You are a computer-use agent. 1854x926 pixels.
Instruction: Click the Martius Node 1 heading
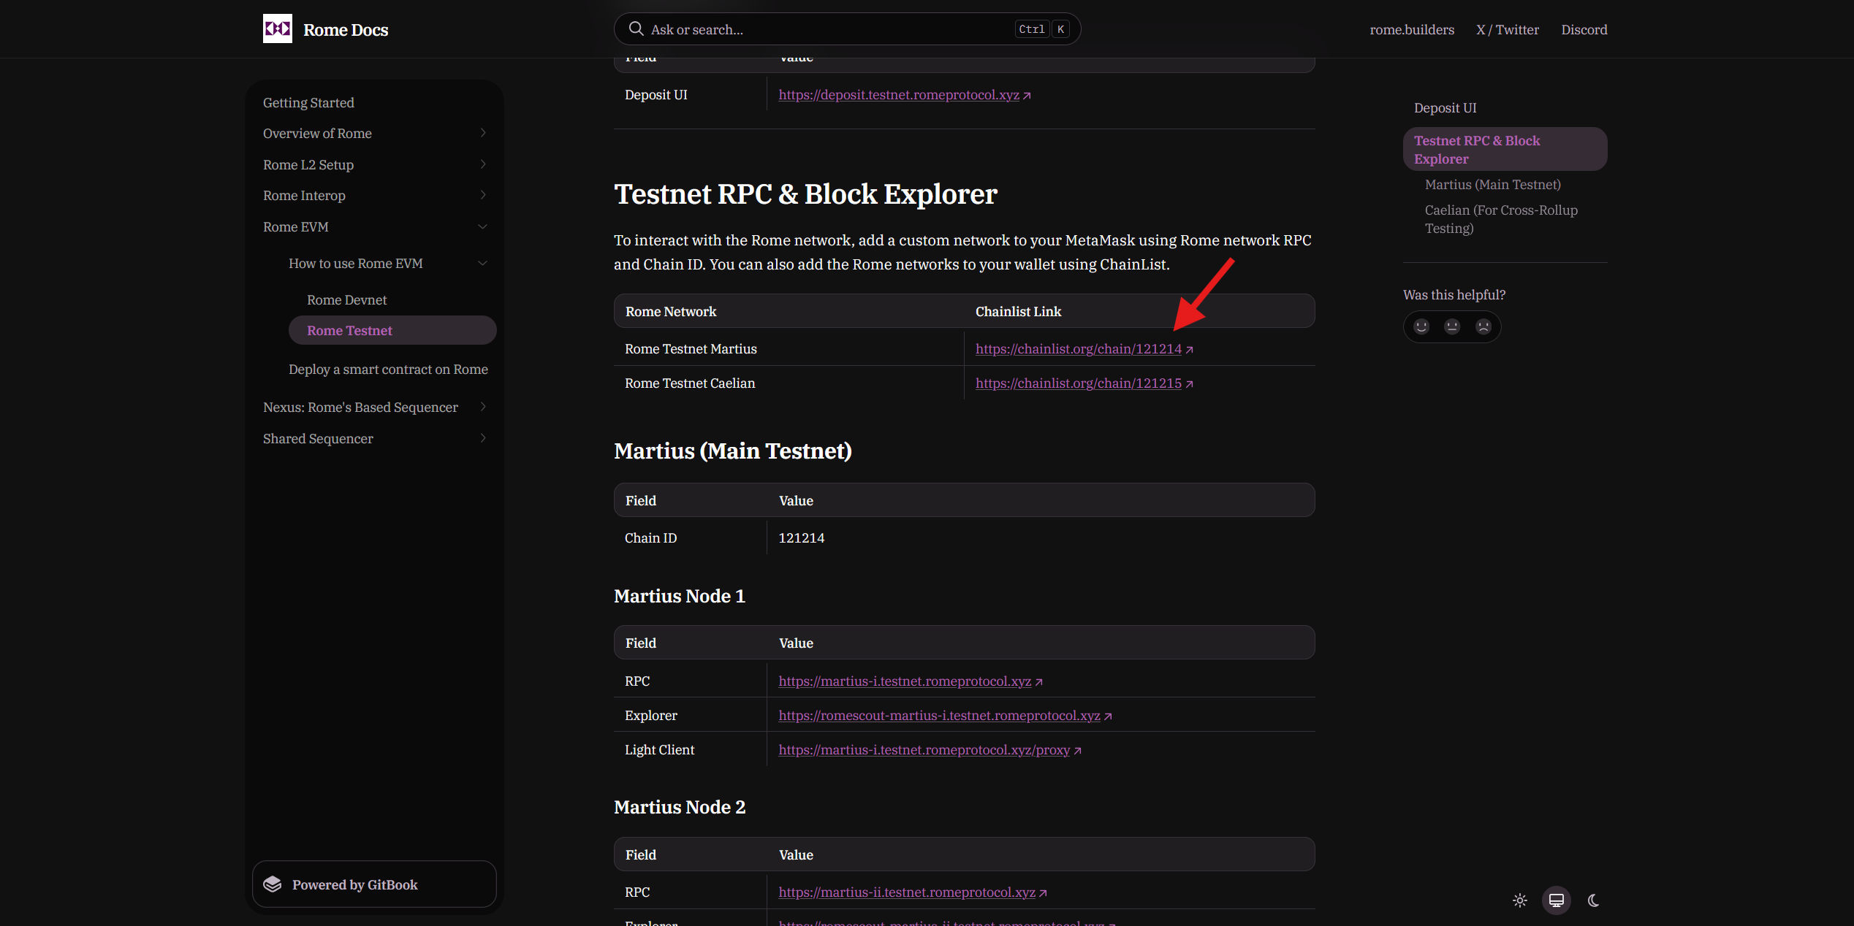coord(680,596)
